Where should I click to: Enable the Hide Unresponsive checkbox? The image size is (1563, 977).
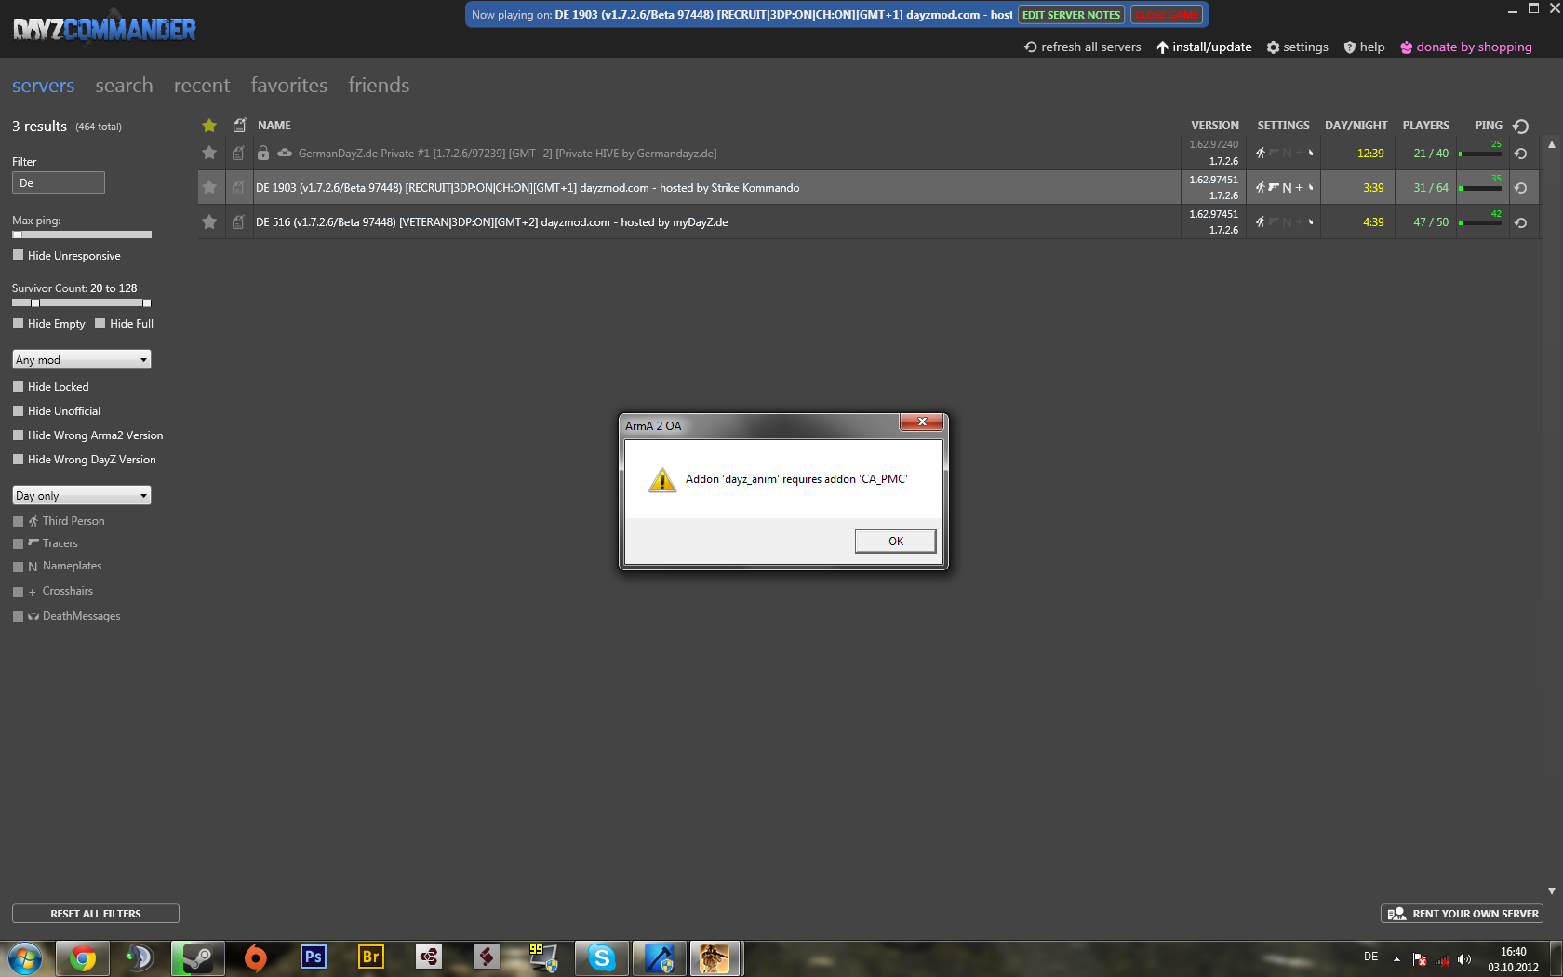point(18,255)
